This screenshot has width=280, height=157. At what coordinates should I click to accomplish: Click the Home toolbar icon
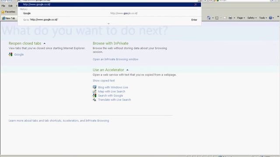click(x=209, y=18)
